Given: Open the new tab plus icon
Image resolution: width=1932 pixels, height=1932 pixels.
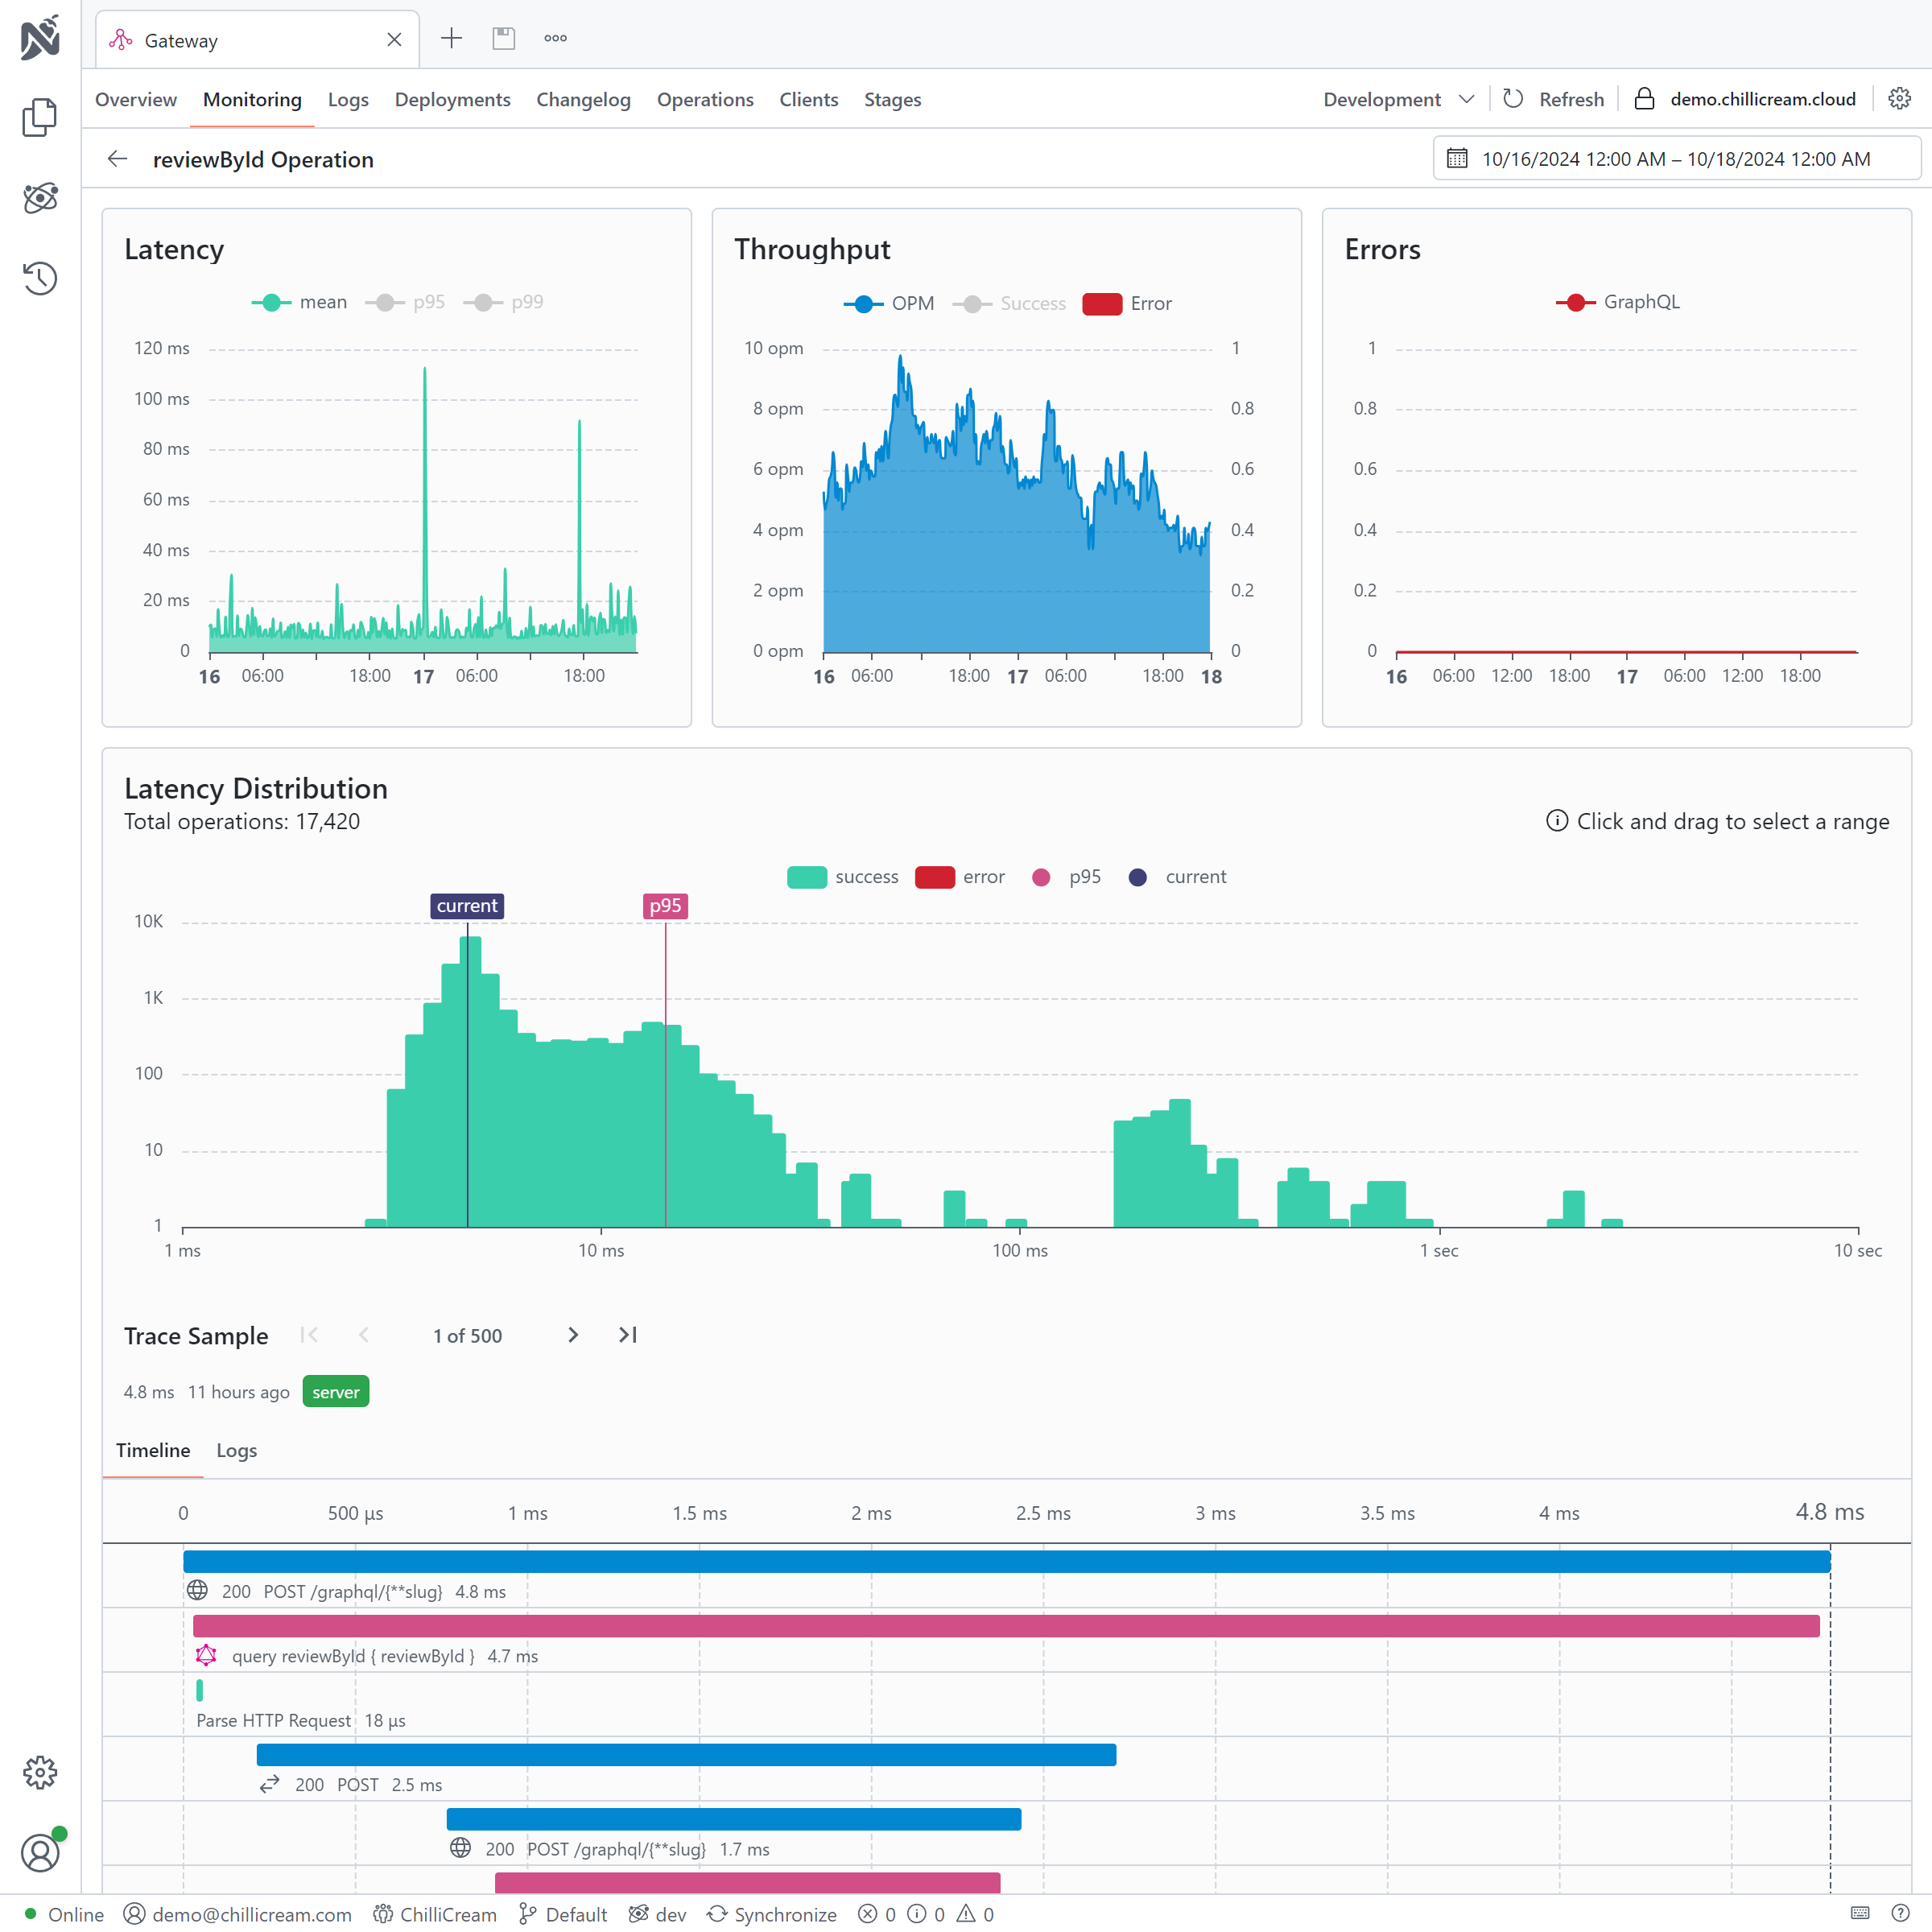Looking at the screenshot, I should point(451,39).
